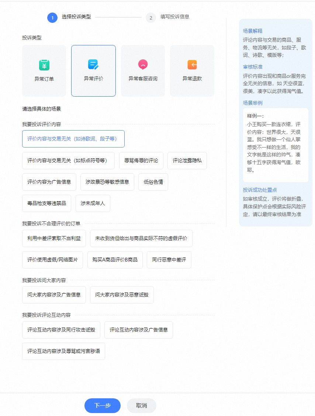Image resolution: width=315 pixels, height=416 pixels.
Task: Click the 样例一 example text box
Action: (276, 145)
